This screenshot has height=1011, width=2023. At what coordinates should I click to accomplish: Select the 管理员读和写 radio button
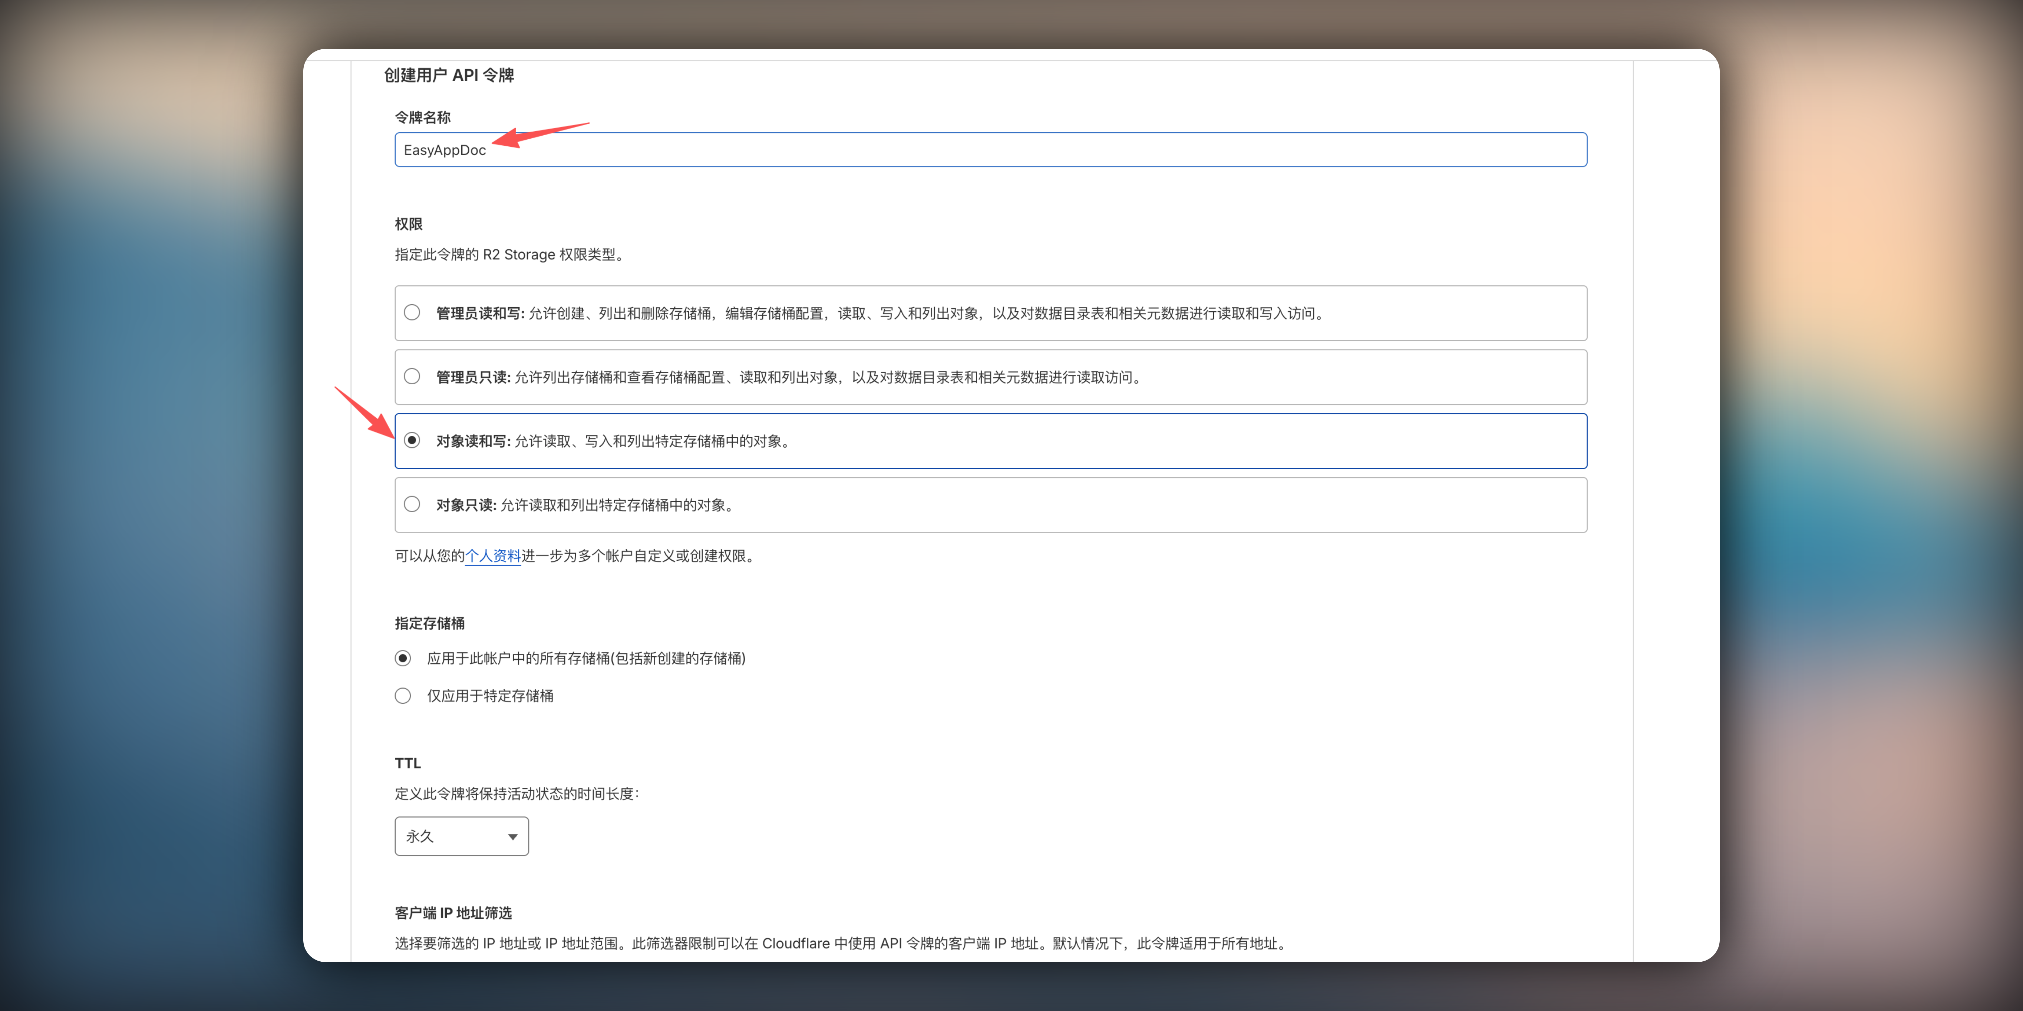[412, 312]
